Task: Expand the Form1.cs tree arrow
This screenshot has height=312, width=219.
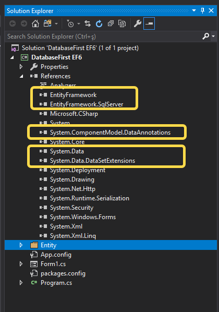Action: pyautogui.click(x=21, y=264)
